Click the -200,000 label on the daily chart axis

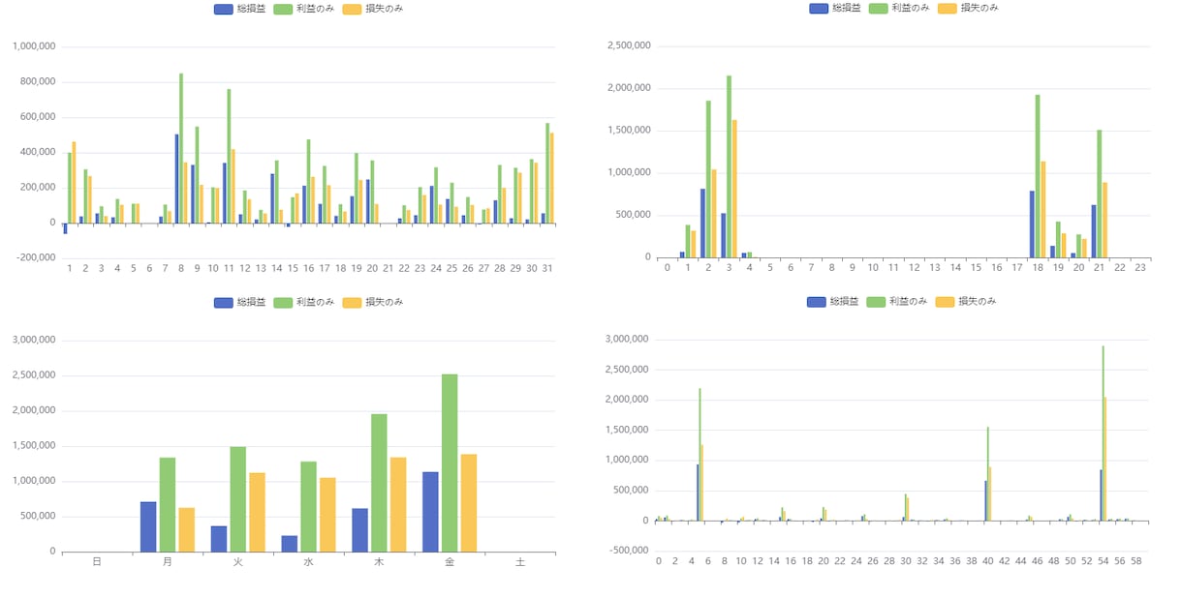tap(34, 257)
